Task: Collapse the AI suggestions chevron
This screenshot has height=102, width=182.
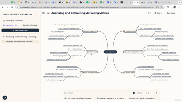Action: tap(61, 93)
